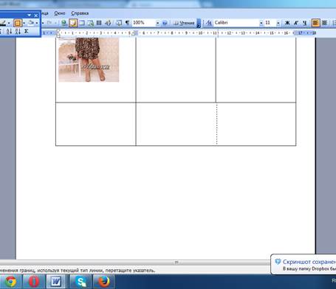Open Opera from the taskbar
336x289 pixels.
click(34, 282)
